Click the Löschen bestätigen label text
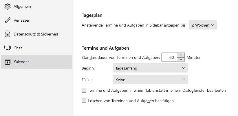This screenshot has width=238, height=116. click(131, 101)
